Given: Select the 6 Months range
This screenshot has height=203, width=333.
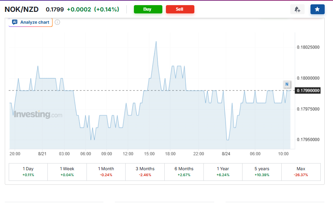Looking at the screenshot, I should pyautogui.click(x=184, y=172).
